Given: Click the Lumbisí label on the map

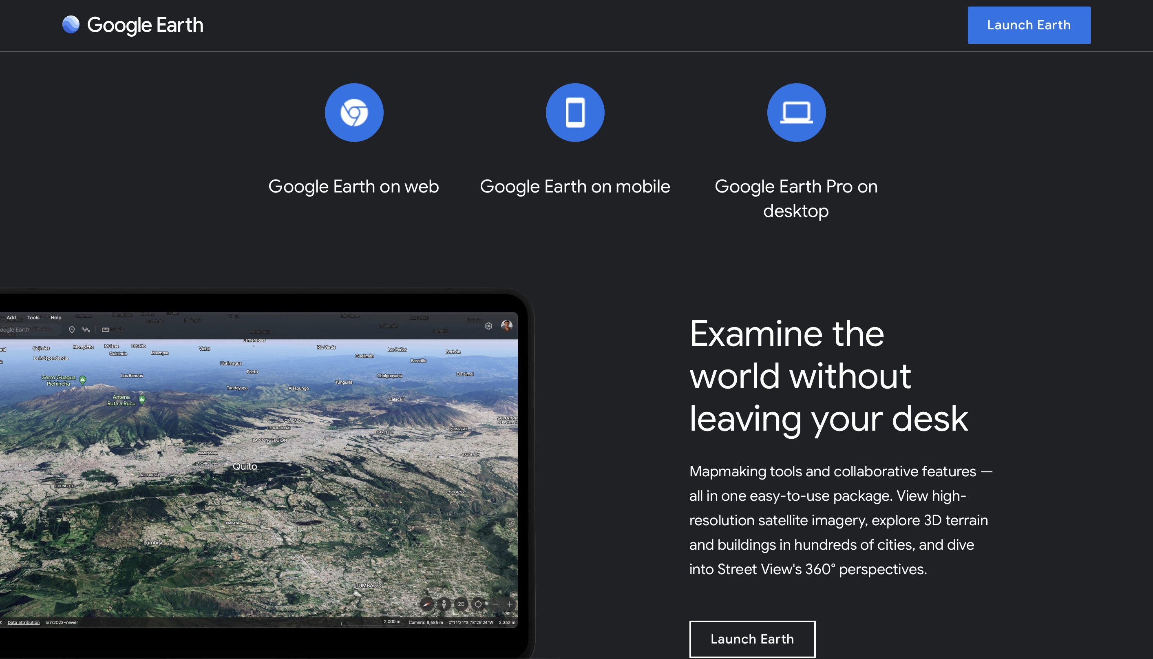Looking at the screenshot, I should point(152,542).
